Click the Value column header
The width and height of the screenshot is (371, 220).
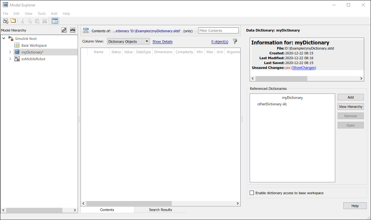click(x=128, y=52)
